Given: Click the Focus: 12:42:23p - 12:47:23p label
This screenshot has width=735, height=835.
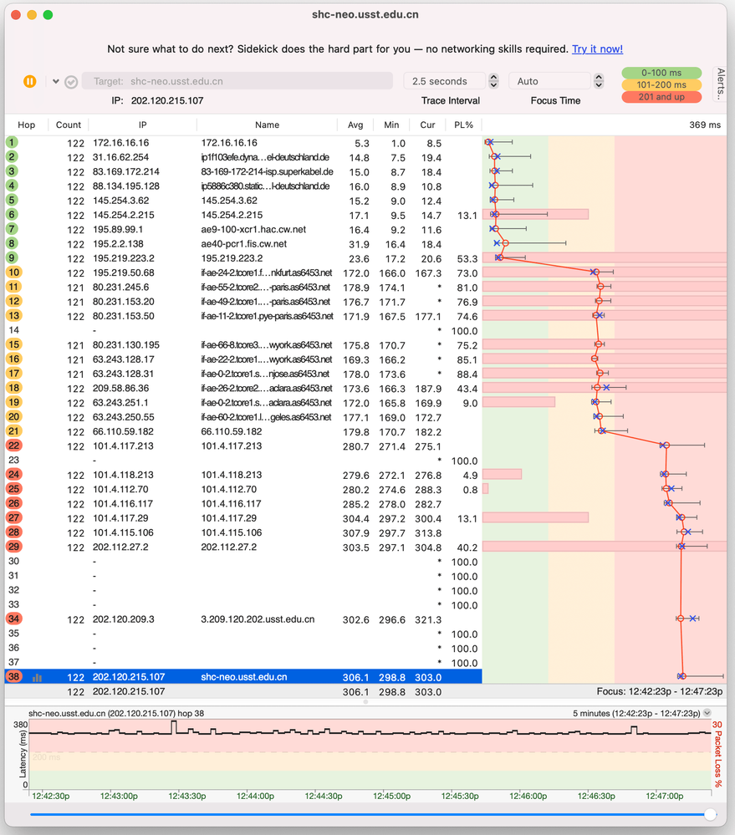Looking at the screenshot, I should click(x=660, y=691).
